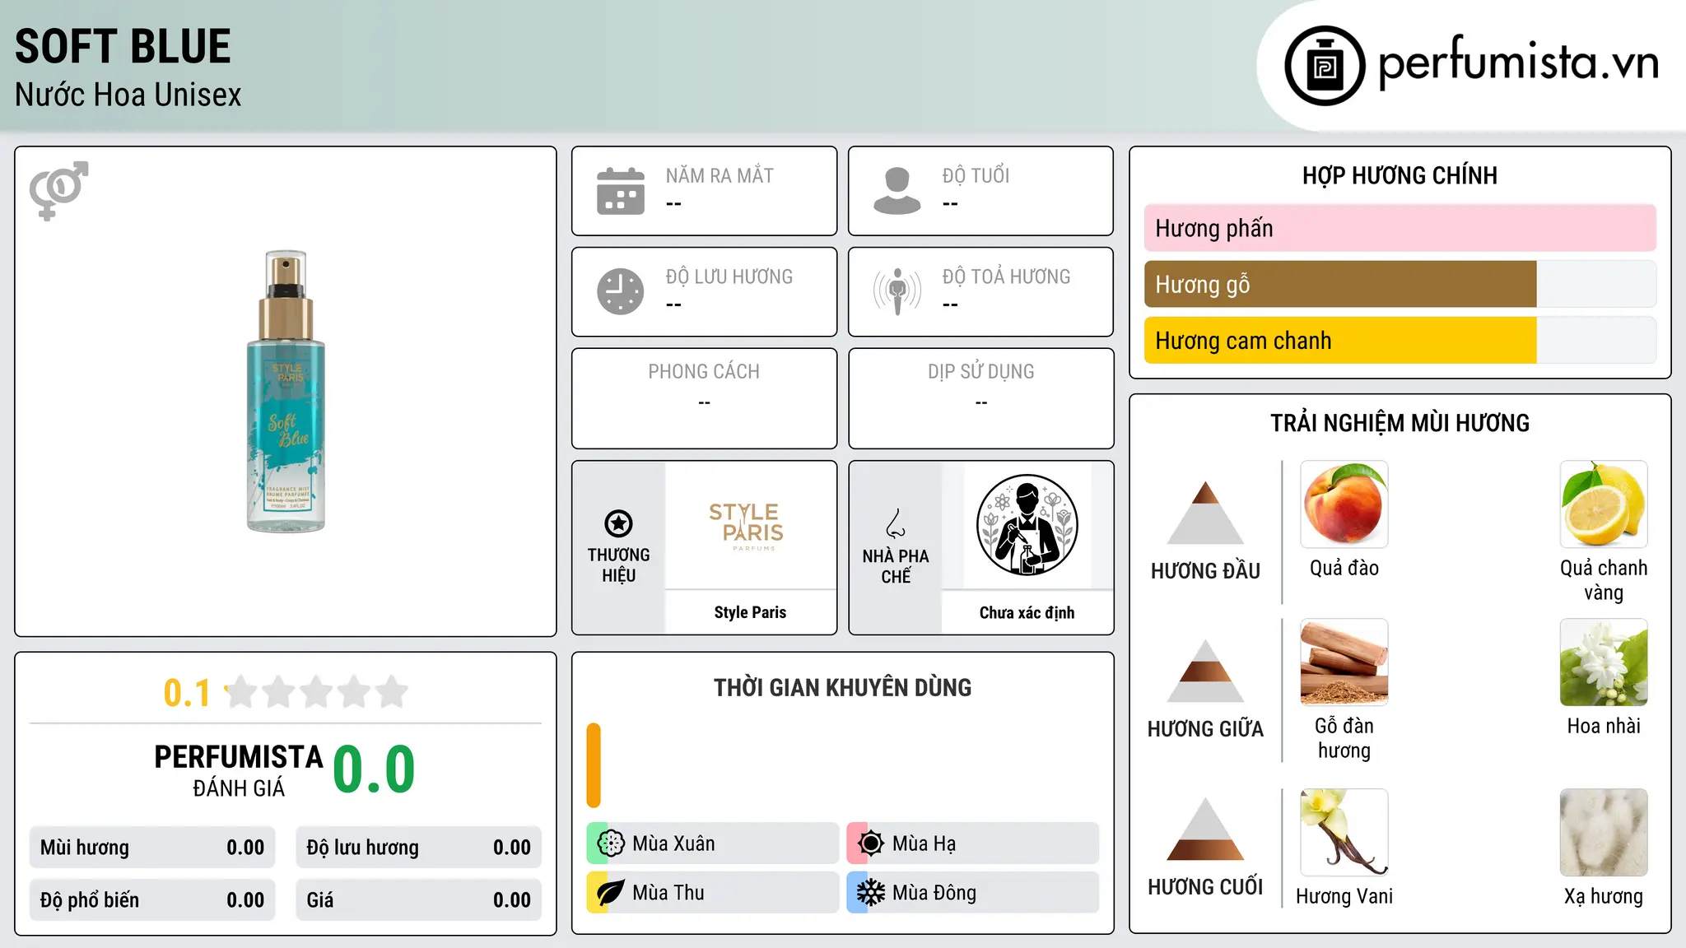Click the clock icon for Độ lưu hương
1686x948 pixels.
click(621, 291)
